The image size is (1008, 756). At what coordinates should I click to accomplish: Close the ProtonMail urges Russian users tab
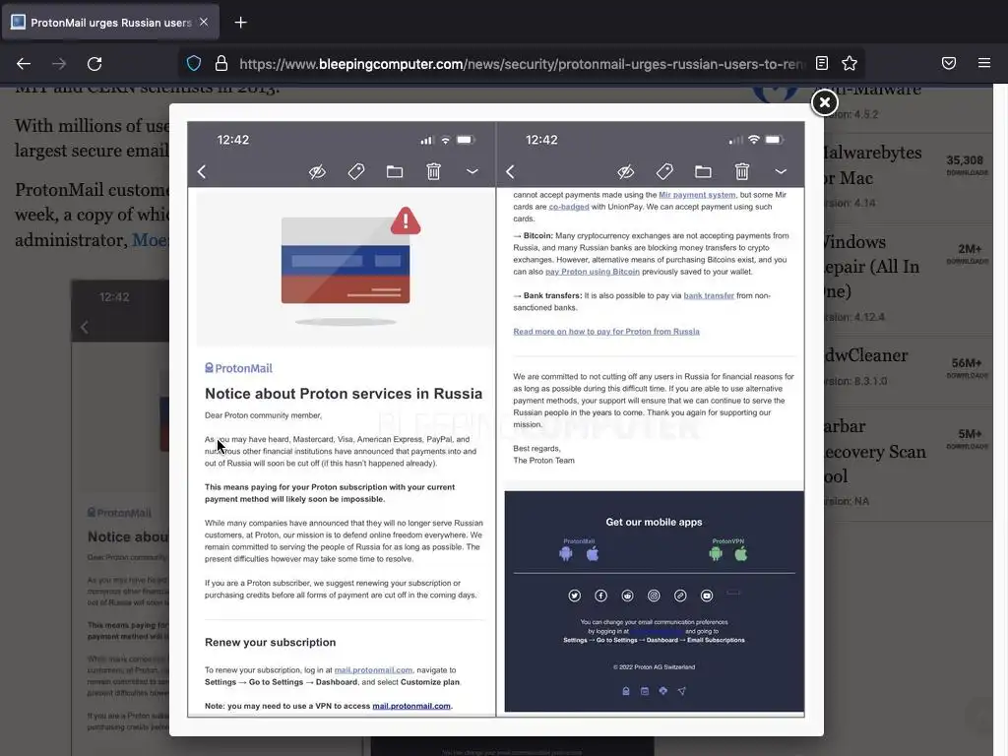click(x=204, y=22)
